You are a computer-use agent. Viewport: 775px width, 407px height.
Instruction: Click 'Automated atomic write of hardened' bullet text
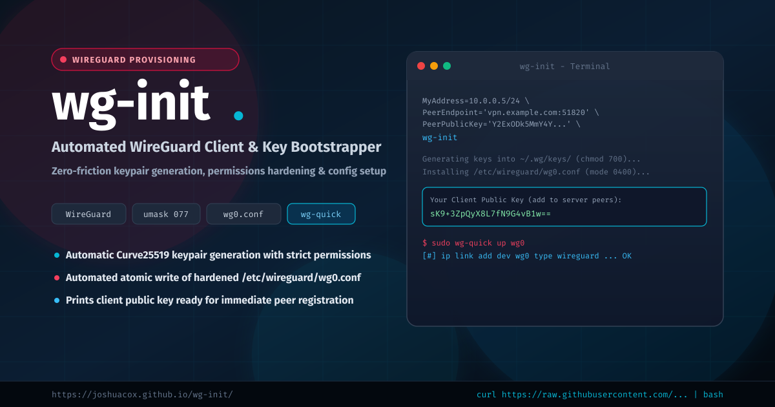213,278
